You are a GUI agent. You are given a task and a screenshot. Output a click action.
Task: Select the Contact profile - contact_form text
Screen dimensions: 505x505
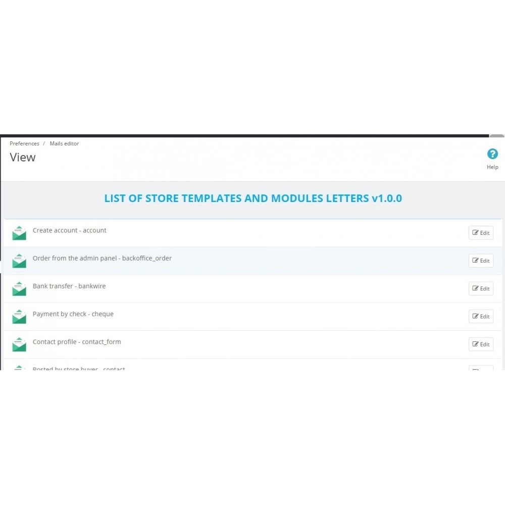(77, 342)
